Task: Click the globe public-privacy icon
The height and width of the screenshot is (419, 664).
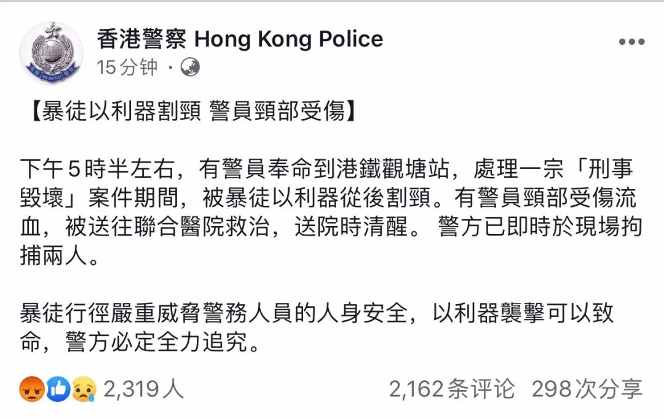Action: (190, 67)
